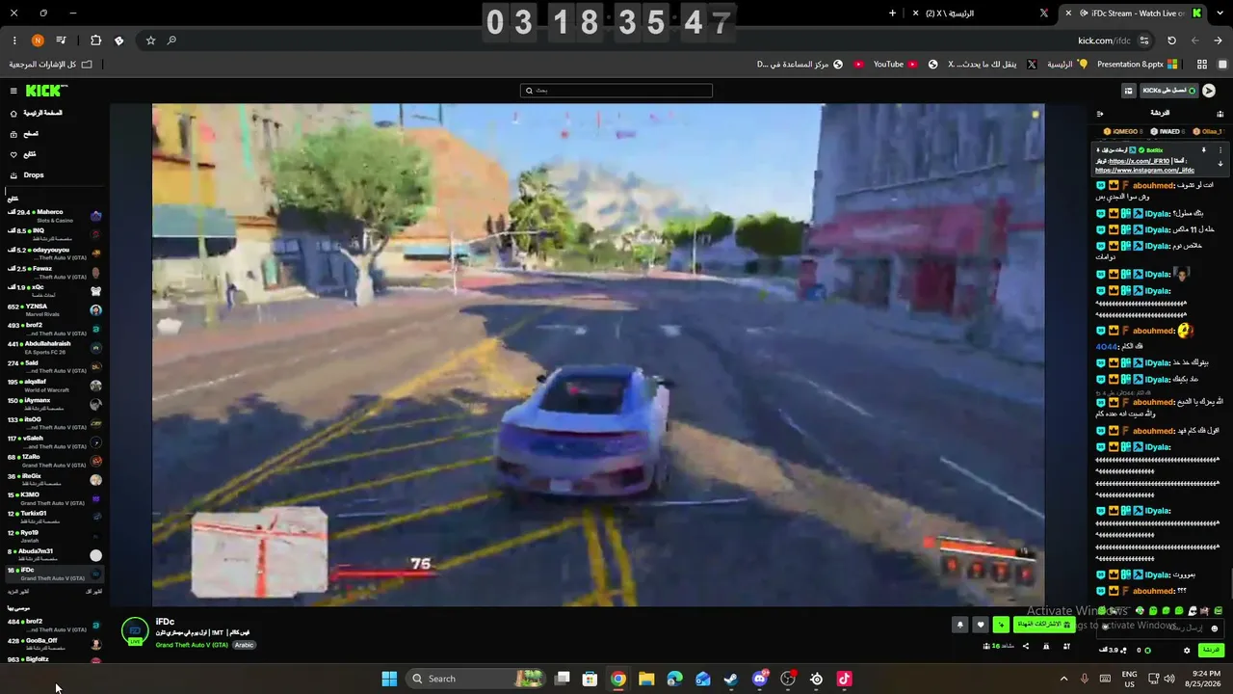Open File Explorer from the taskbar
Screen dimensions: 1233x694
click(x=646, y=679)
